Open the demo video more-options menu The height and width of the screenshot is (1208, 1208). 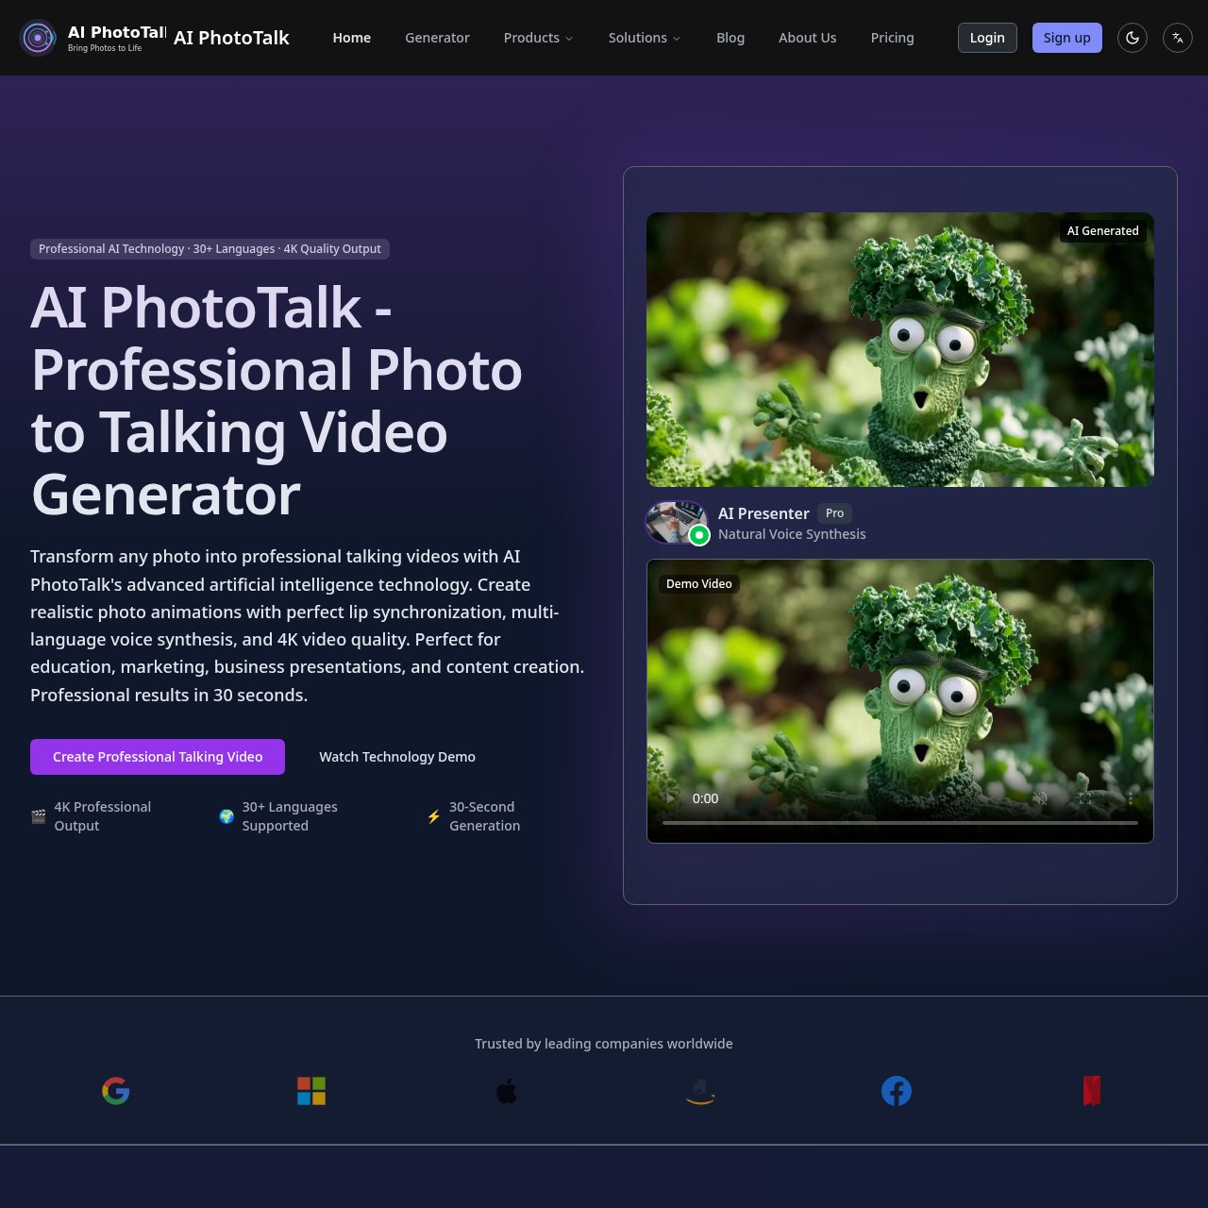tap(1131, 798)
